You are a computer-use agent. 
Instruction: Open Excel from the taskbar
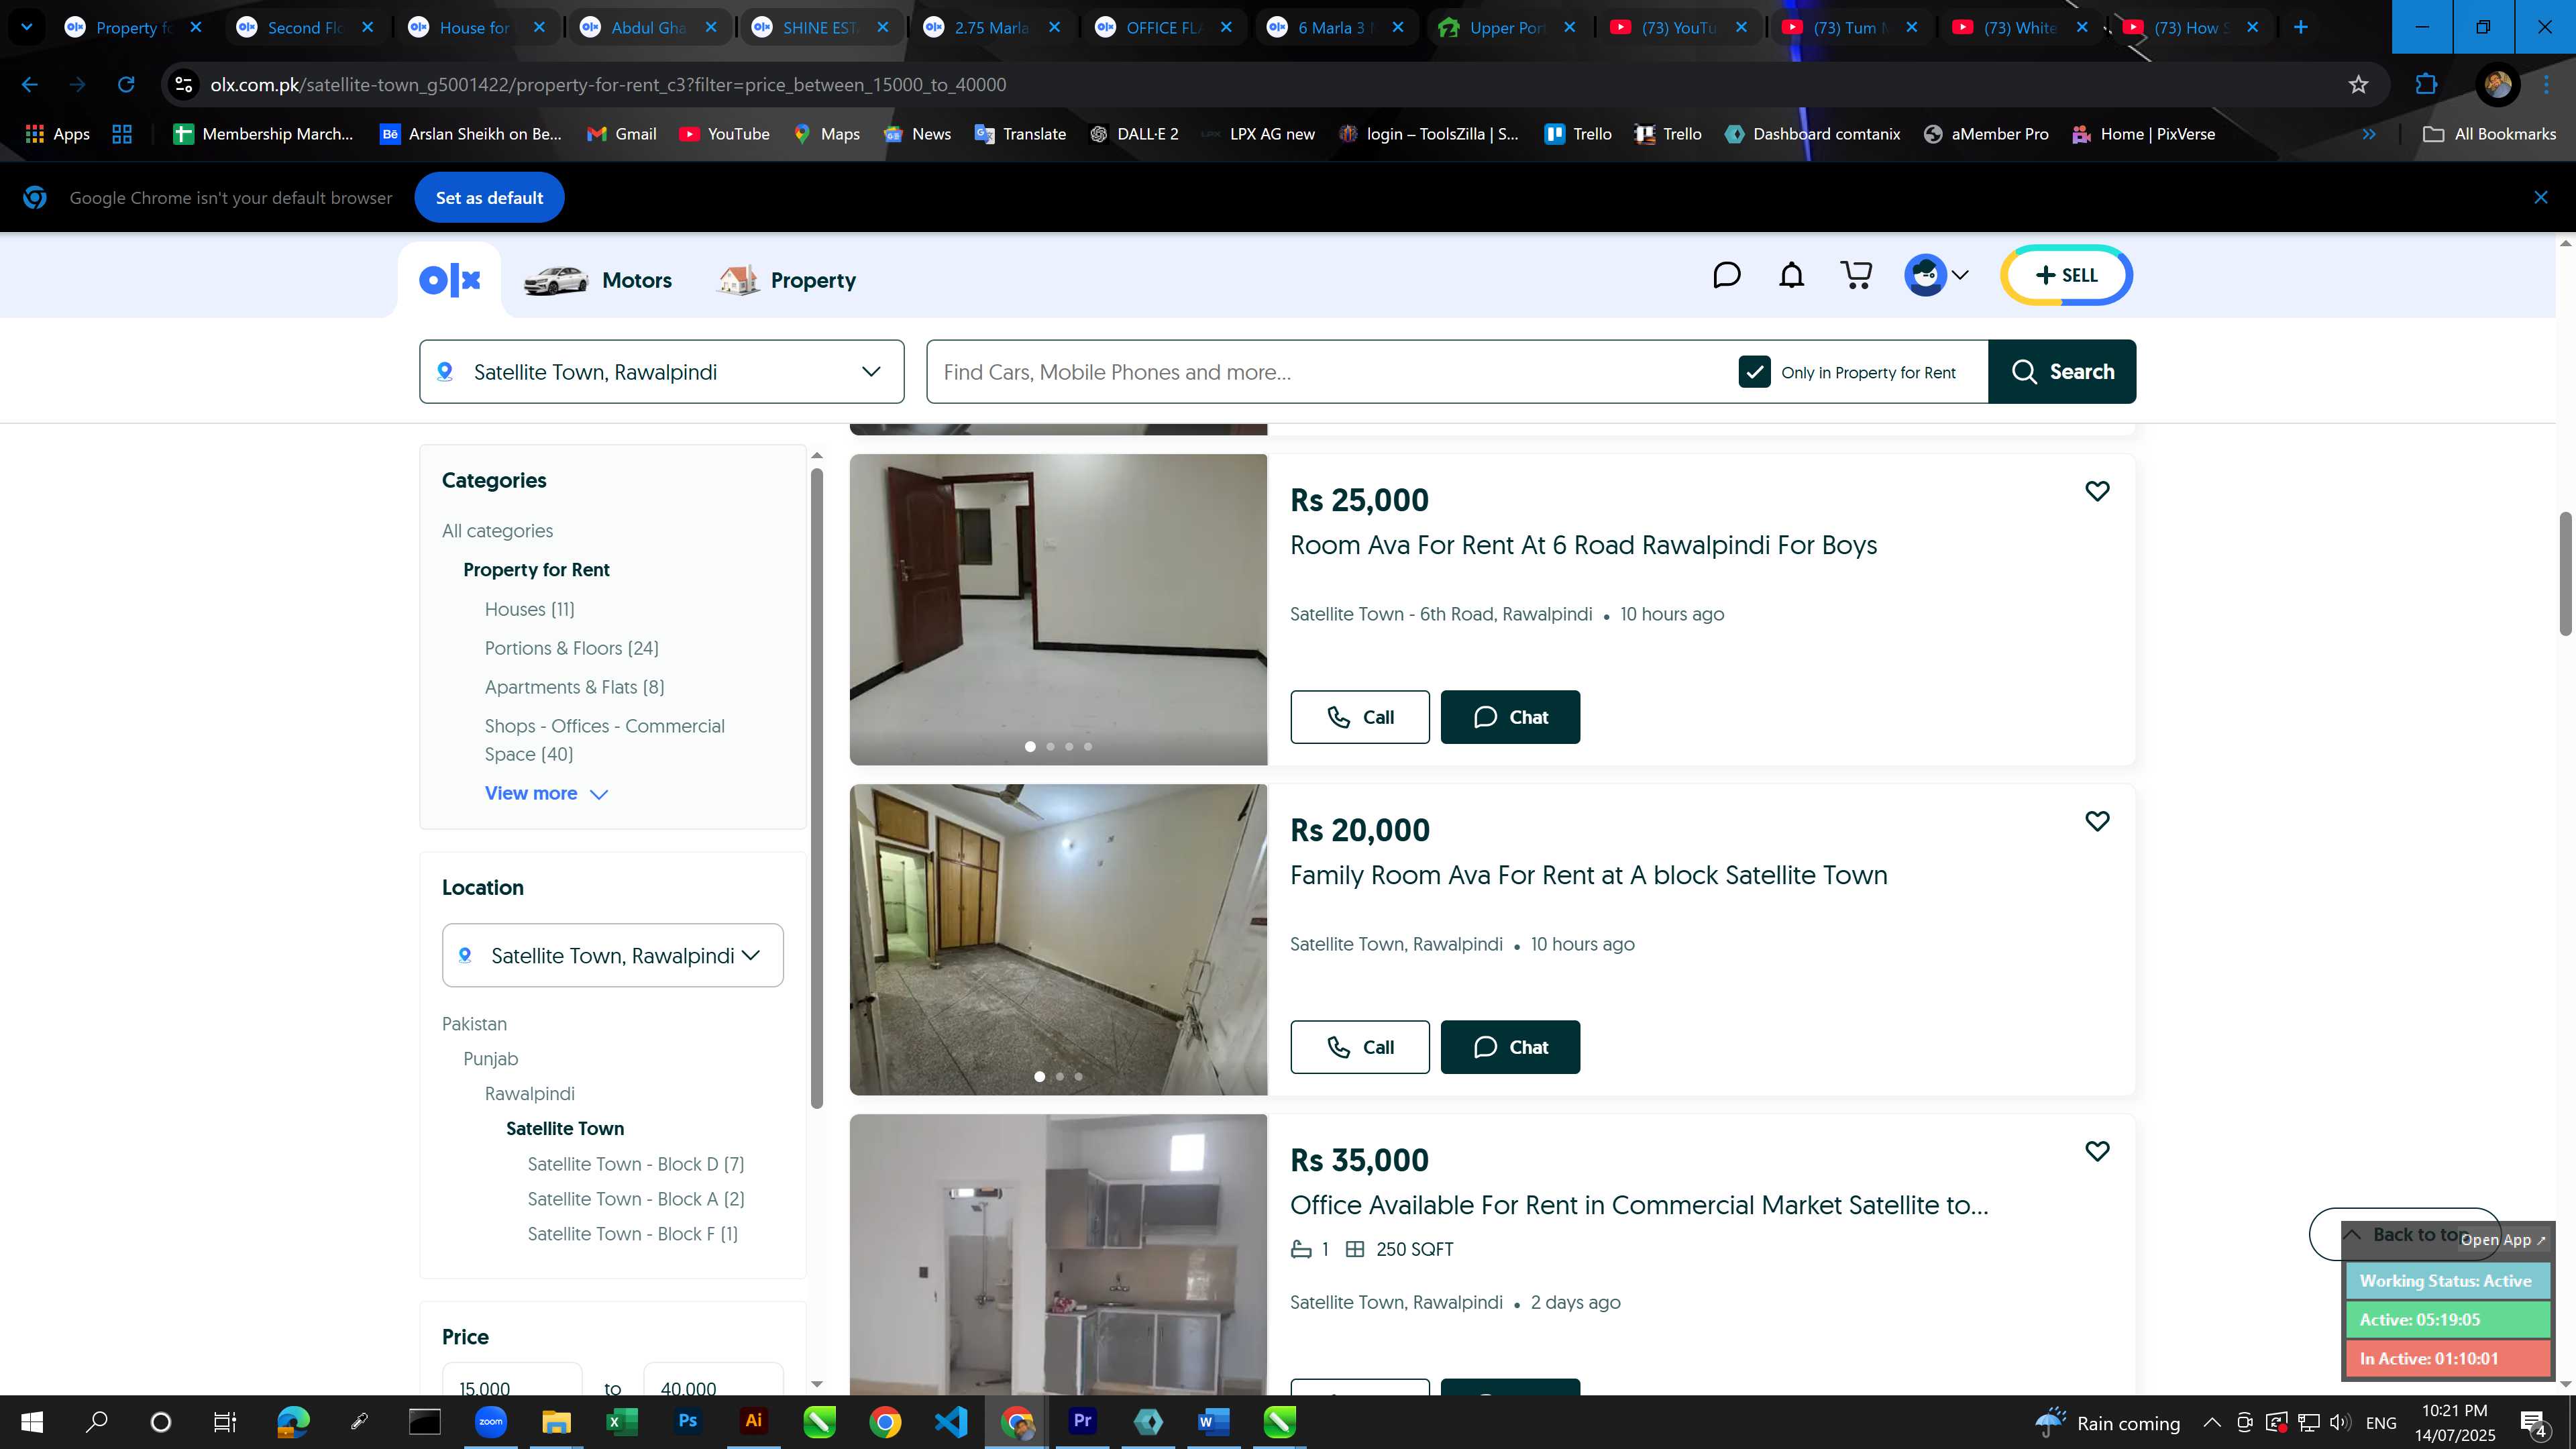tap(621, 1422)
